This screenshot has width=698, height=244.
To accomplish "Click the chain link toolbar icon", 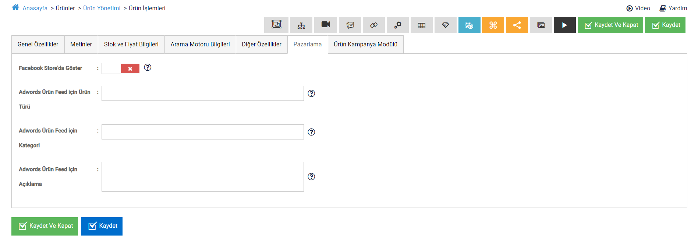I will coord(374,25).
